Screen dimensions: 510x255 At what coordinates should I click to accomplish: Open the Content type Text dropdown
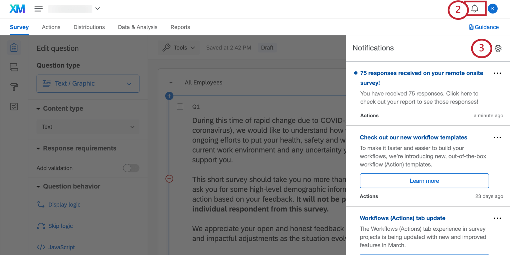click(88, 127)
